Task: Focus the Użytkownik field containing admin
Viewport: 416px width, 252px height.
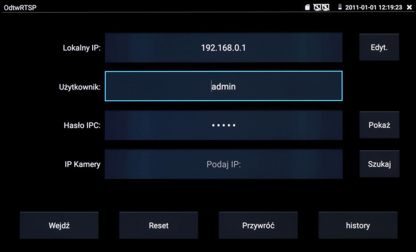Action: click(224, 86)
